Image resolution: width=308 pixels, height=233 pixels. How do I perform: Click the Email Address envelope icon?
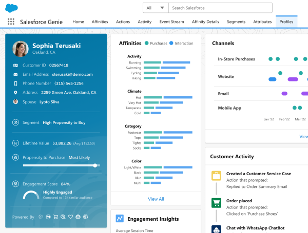tap(15, 74)
